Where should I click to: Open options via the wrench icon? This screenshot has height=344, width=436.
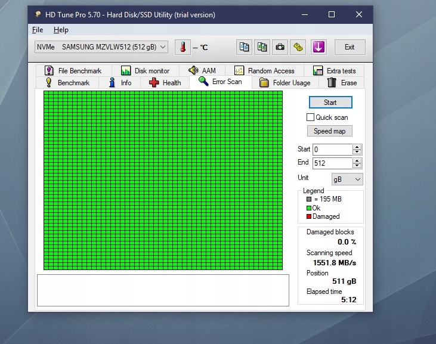tap(297, 47)
